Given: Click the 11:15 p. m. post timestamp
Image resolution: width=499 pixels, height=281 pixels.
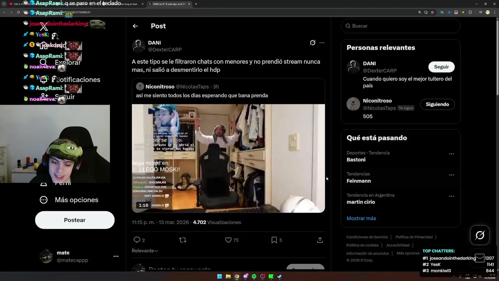Looking at the screenshot, I should (160, 222).
